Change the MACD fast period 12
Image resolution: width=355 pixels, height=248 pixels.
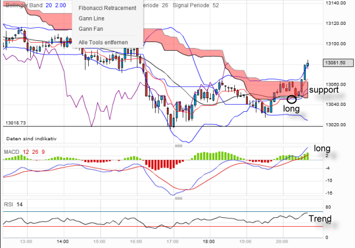pyautogui.click(x=26, y=152)
